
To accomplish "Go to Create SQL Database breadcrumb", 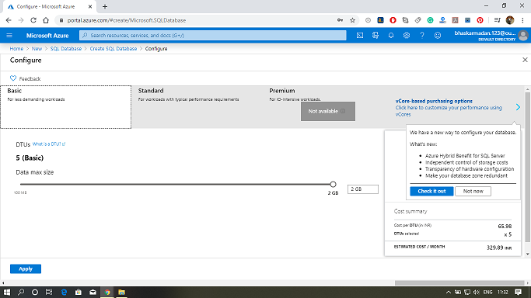I will coord(113,49).
